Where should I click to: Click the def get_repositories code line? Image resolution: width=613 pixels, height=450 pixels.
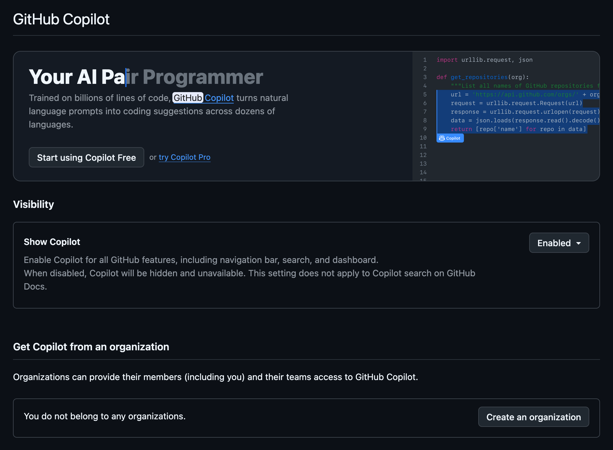[x=482, y=77]
